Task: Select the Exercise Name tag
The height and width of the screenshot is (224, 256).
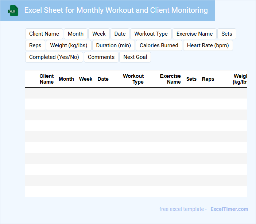Action: pyautogui.click(x=195, y=34)
